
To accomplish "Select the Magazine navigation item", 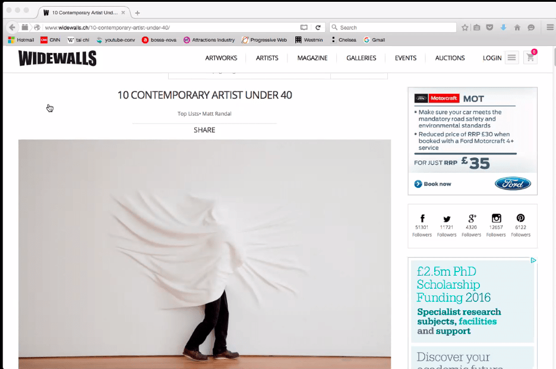I will point(312,58).
